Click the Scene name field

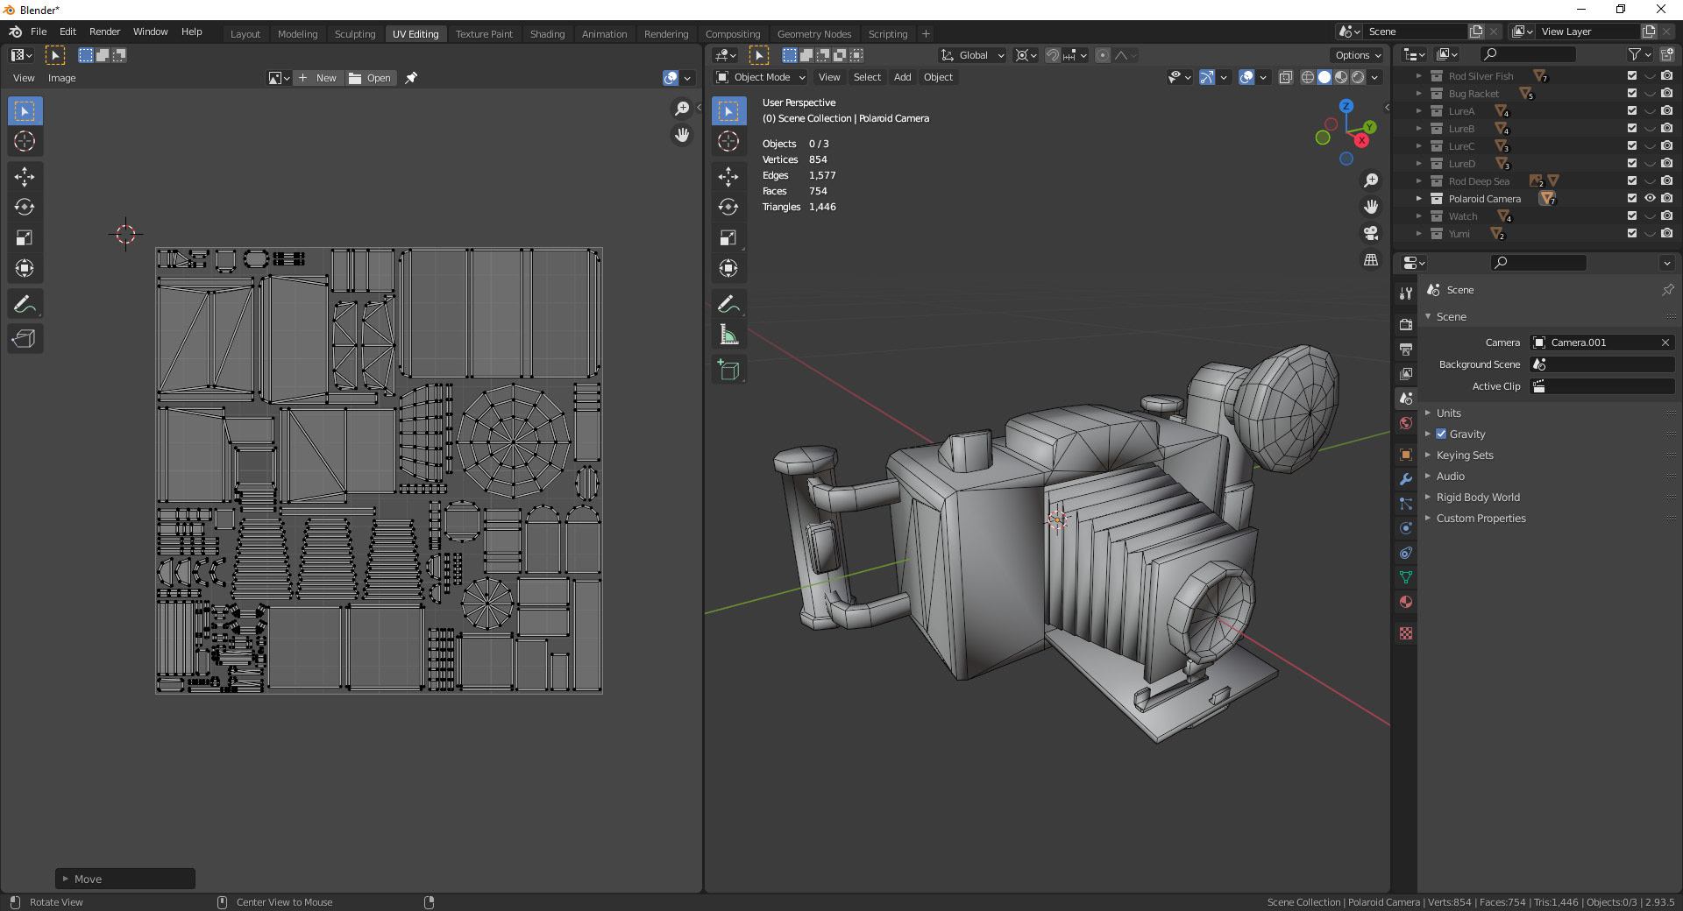[1416, 32]
